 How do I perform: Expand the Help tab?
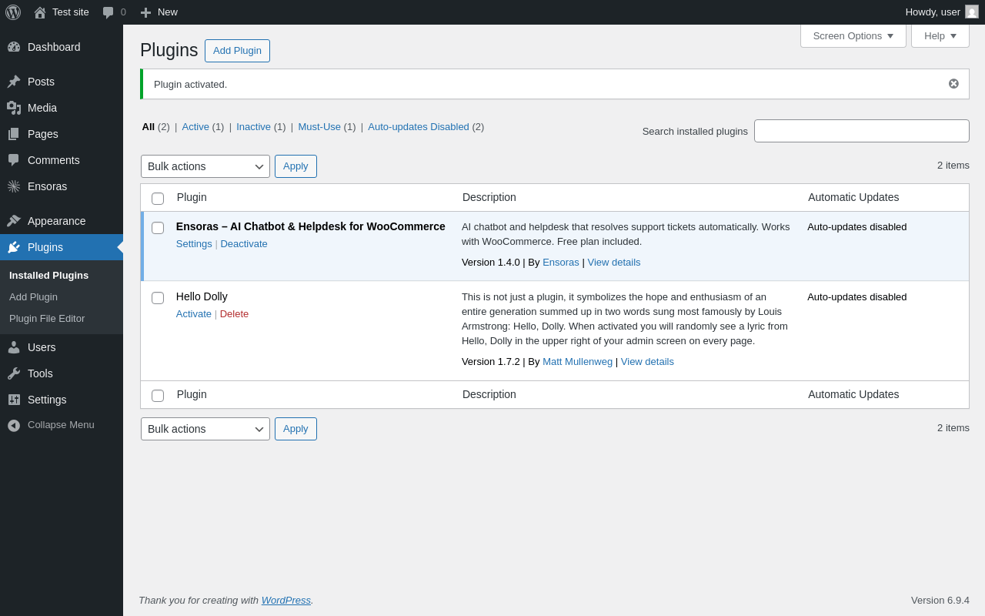pos(940,35)
